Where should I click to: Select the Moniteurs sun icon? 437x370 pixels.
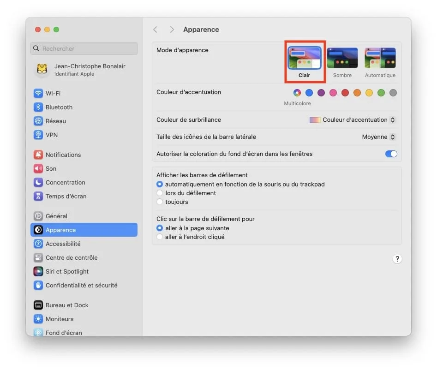pyautogui.click(x=38, y=319)
